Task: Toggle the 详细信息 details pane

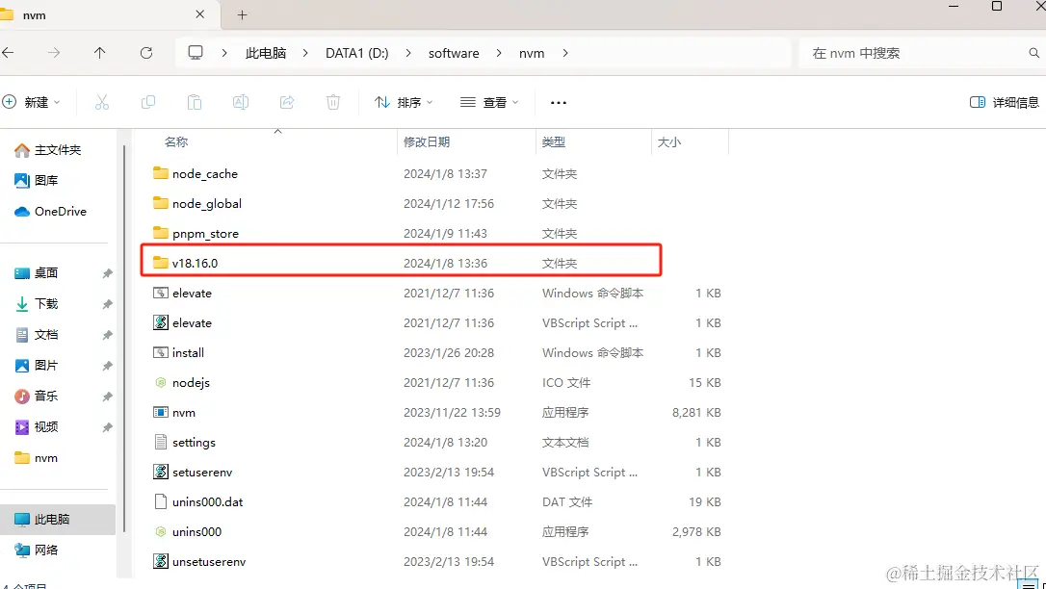Action: 1004,102
